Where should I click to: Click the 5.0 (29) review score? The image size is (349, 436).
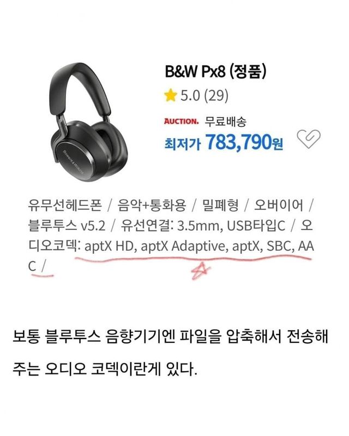point(204,96)
